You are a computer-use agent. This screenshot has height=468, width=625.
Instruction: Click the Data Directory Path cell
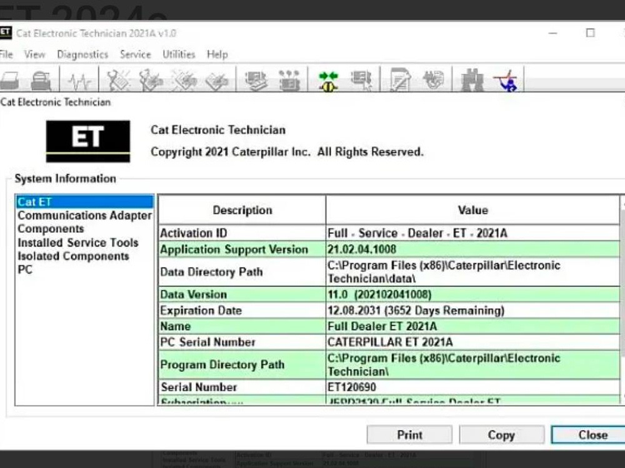pos(242,272)
